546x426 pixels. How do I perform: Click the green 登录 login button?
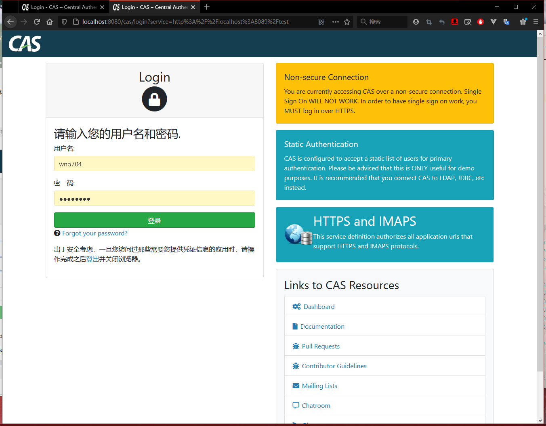[x=154, y=220]
